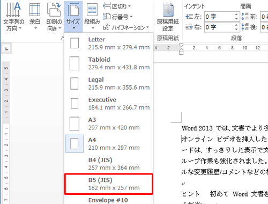Click the 区切り breaks icon

tap(107, 6)
